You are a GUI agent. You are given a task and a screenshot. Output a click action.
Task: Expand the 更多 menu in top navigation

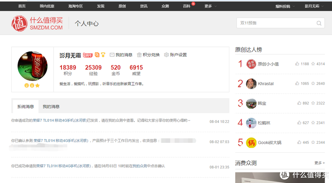[x=211, y=6]
